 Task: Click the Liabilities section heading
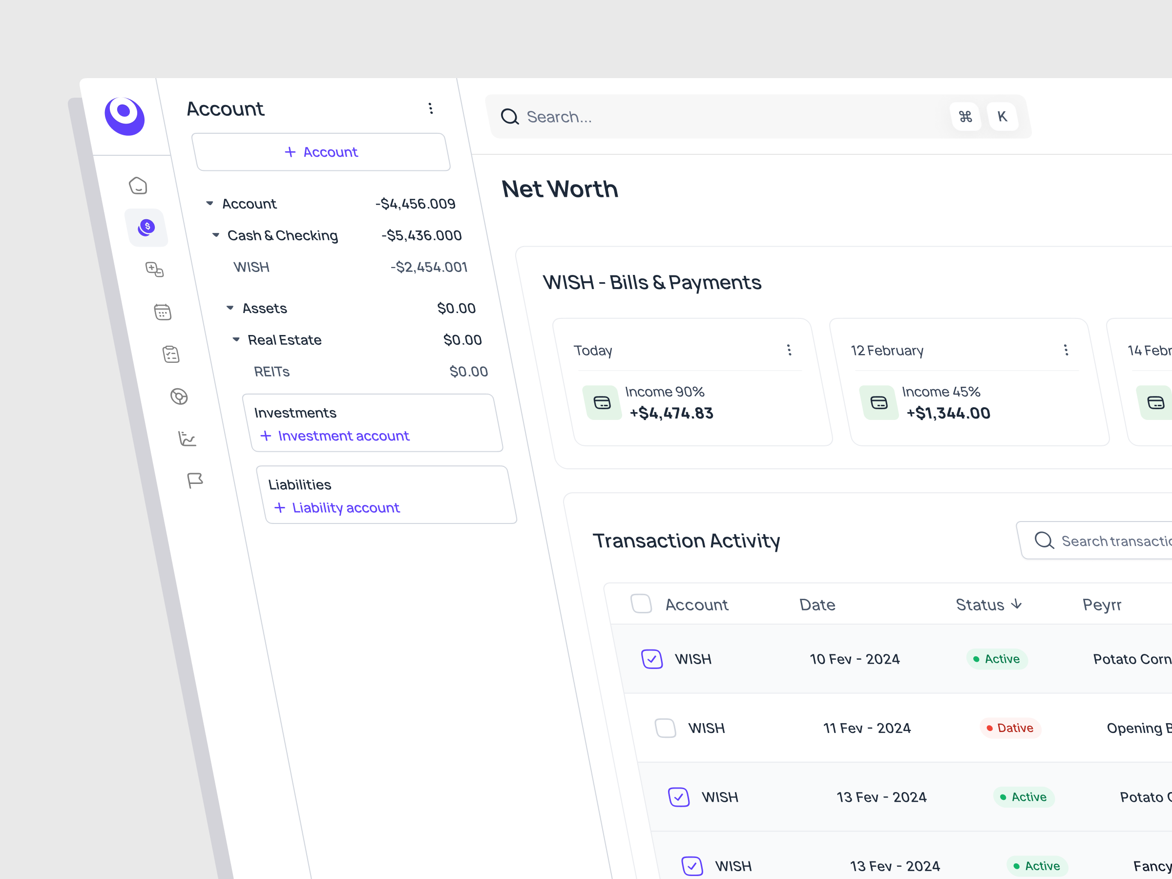pos(300,485)
